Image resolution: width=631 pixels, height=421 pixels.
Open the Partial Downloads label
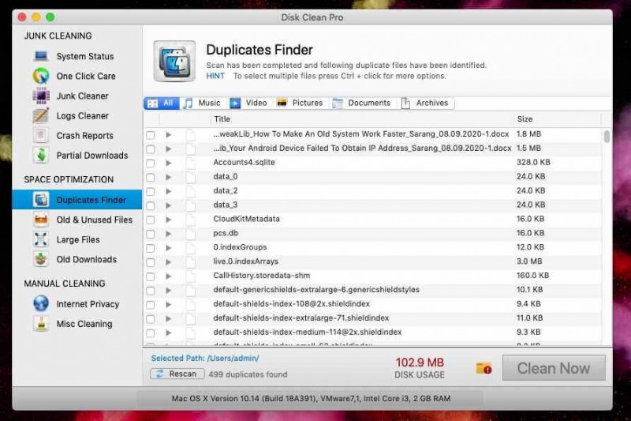92,156
